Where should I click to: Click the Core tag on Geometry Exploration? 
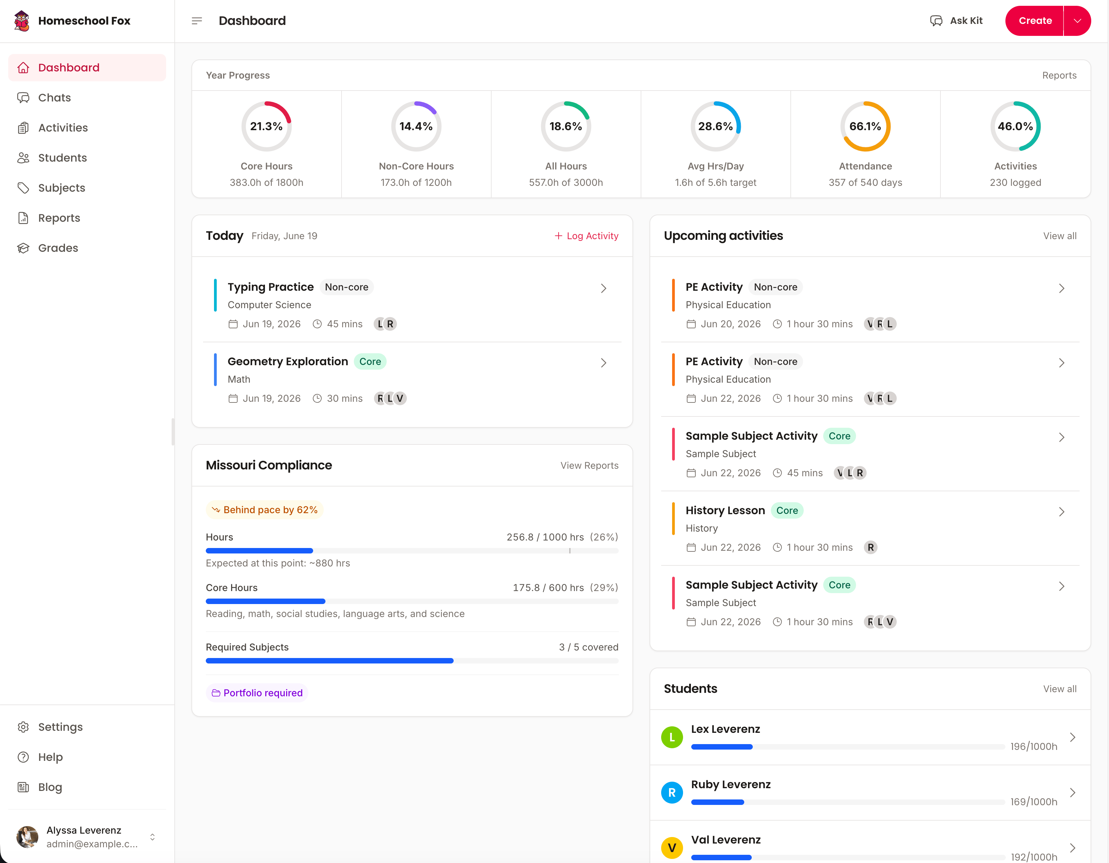click(370, 362)
